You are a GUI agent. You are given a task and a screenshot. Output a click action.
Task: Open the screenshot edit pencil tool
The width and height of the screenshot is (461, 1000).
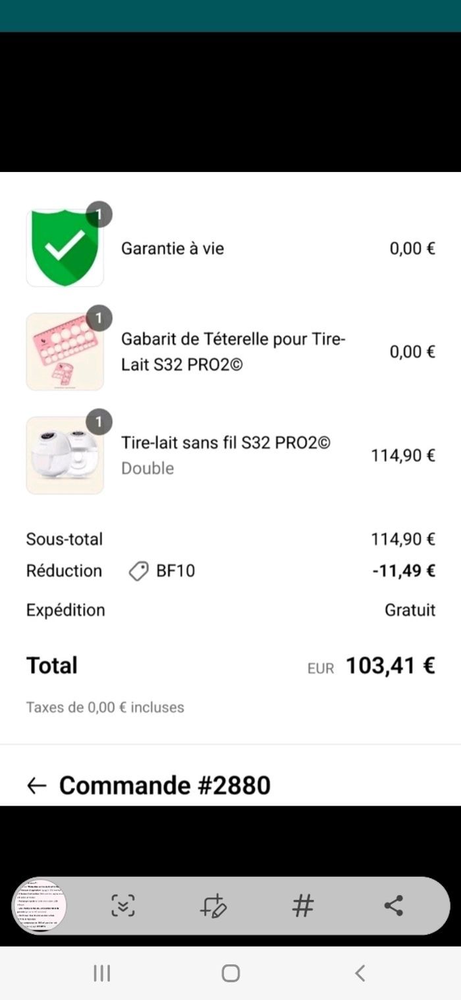click(213, 906)
